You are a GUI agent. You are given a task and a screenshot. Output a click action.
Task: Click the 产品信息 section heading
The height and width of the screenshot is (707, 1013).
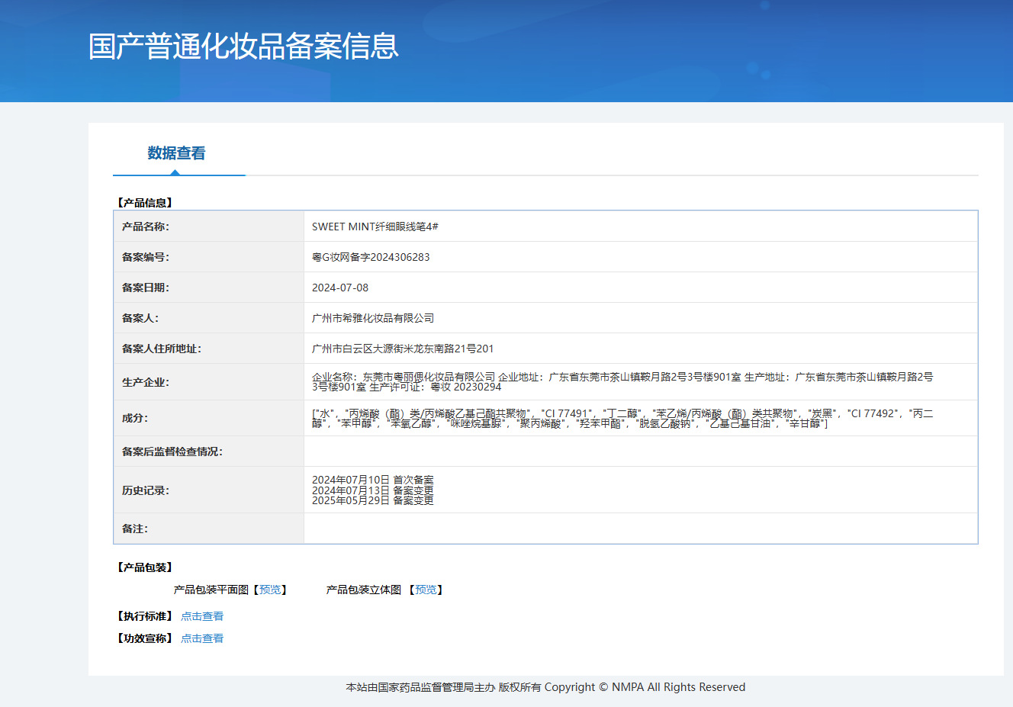point(145,203)
